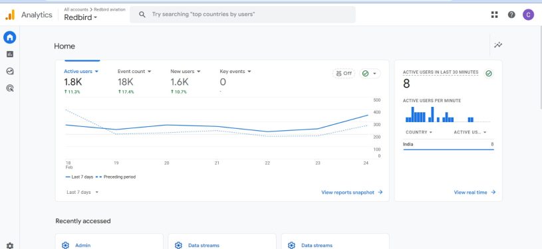The image size is (542, 249).
Task: Click the Preceding period legend entry
Action: [116, 177]
